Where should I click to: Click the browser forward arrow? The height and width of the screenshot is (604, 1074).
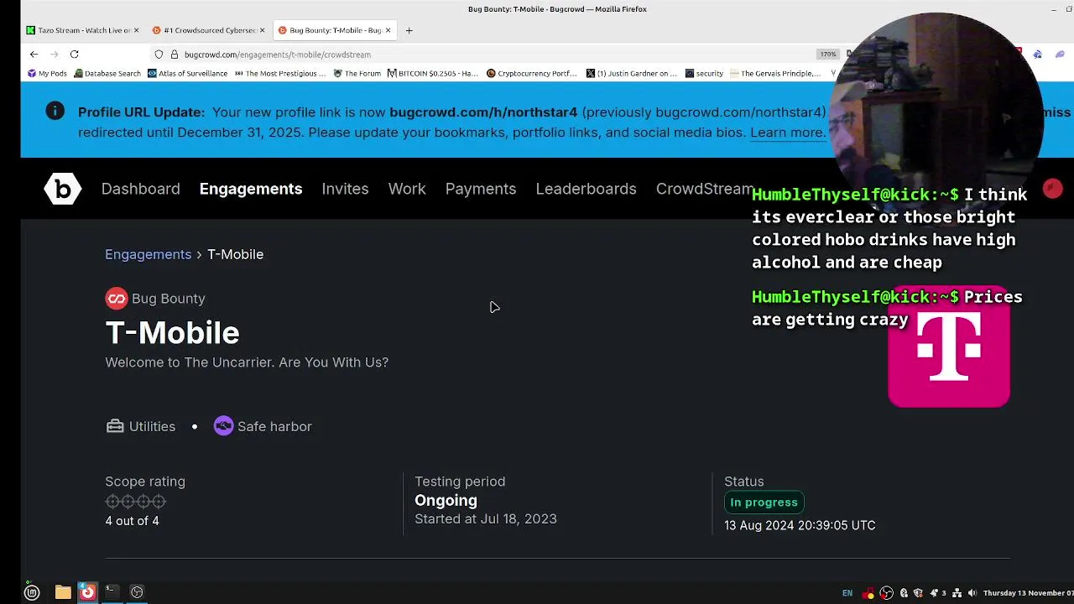pos(54,55)
